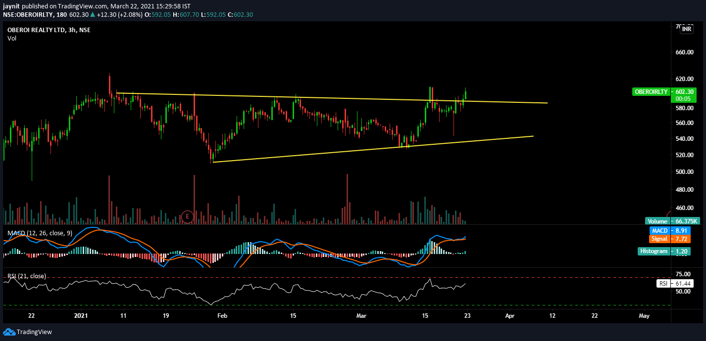The height and width of the screenshot is (341, 706).
Task: Click the H:607.70 high value in header
Action: (x=186, y=14)
